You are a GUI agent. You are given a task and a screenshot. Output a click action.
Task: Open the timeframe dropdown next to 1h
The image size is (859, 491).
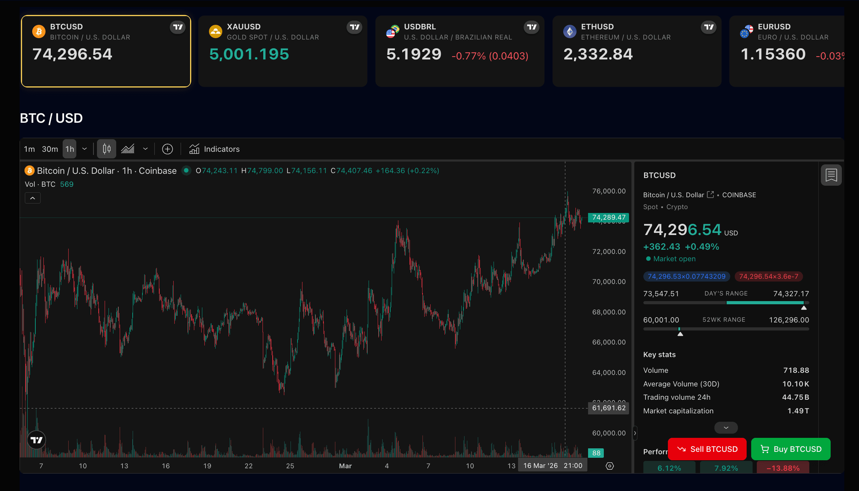click(85, 149)
